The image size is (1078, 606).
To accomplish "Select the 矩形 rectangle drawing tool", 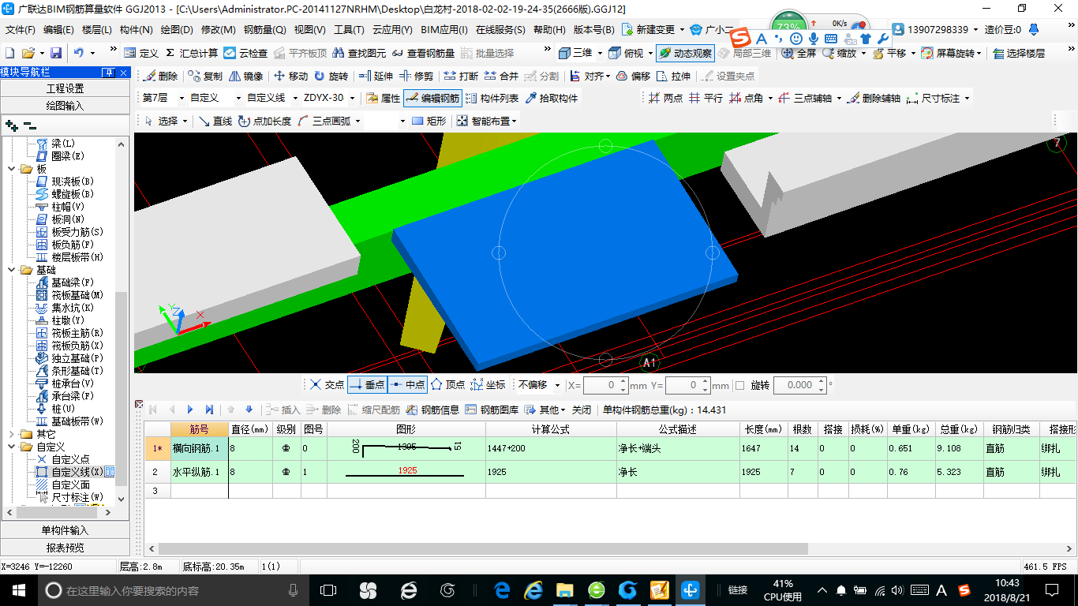I will point(429,121).
